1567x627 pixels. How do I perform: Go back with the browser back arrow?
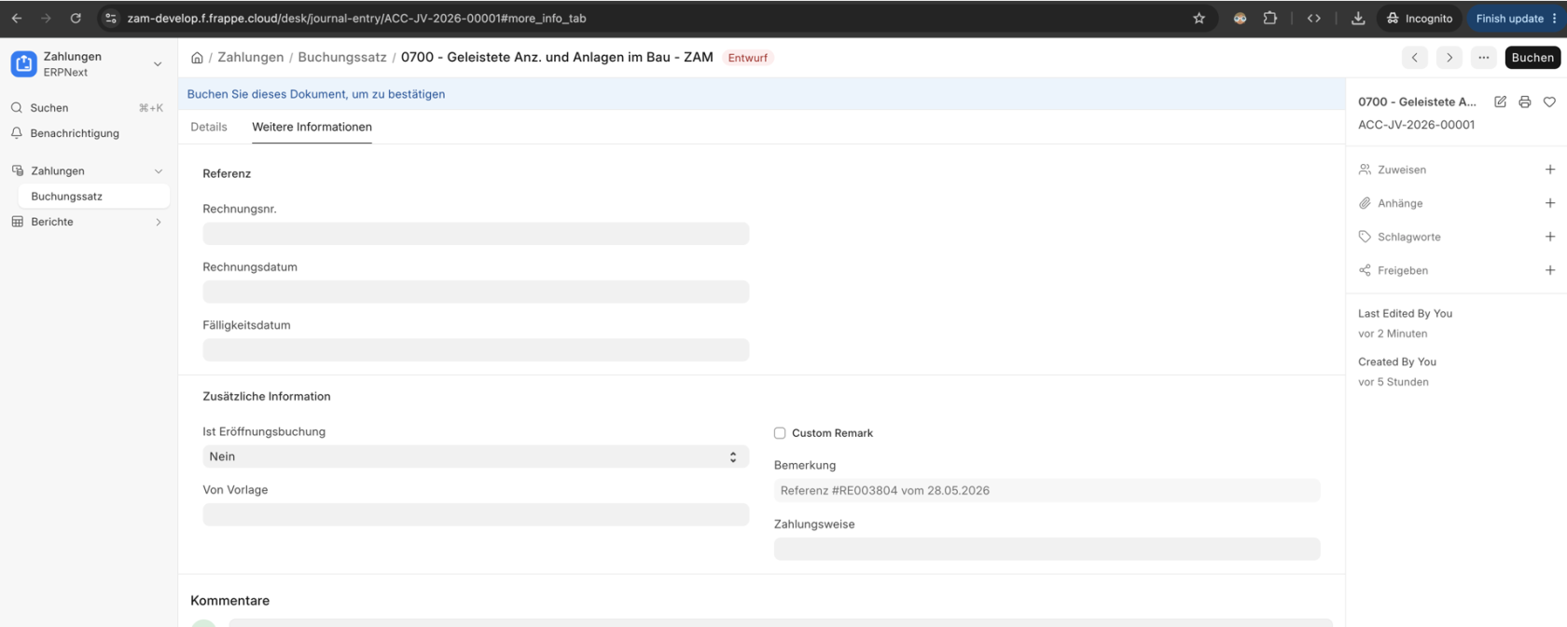pos(17,18)
